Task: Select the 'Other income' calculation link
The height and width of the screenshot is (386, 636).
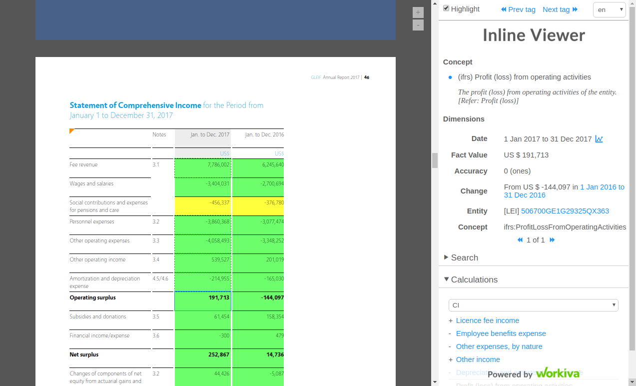Action: [x=478, y=359]
